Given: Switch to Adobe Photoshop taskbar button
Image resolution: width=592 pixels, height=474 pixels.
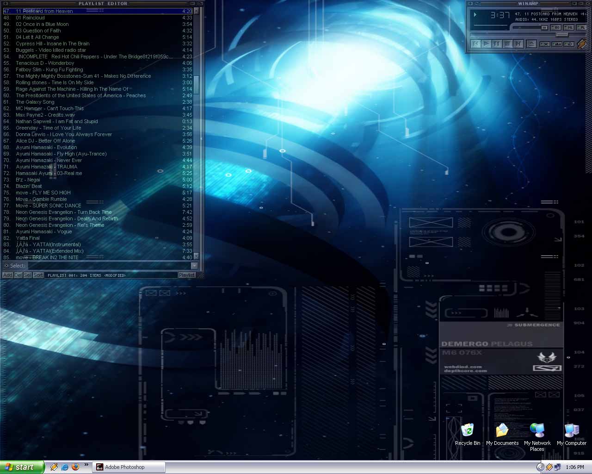Looking at the screenshot, I should 129,467.
